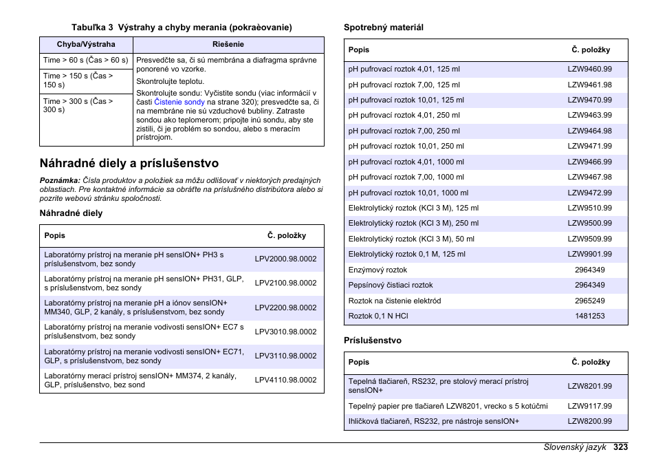The height and width of the screenshot is (463, 656).
Task: Select item number LZW9901.99
Action: 590,254
